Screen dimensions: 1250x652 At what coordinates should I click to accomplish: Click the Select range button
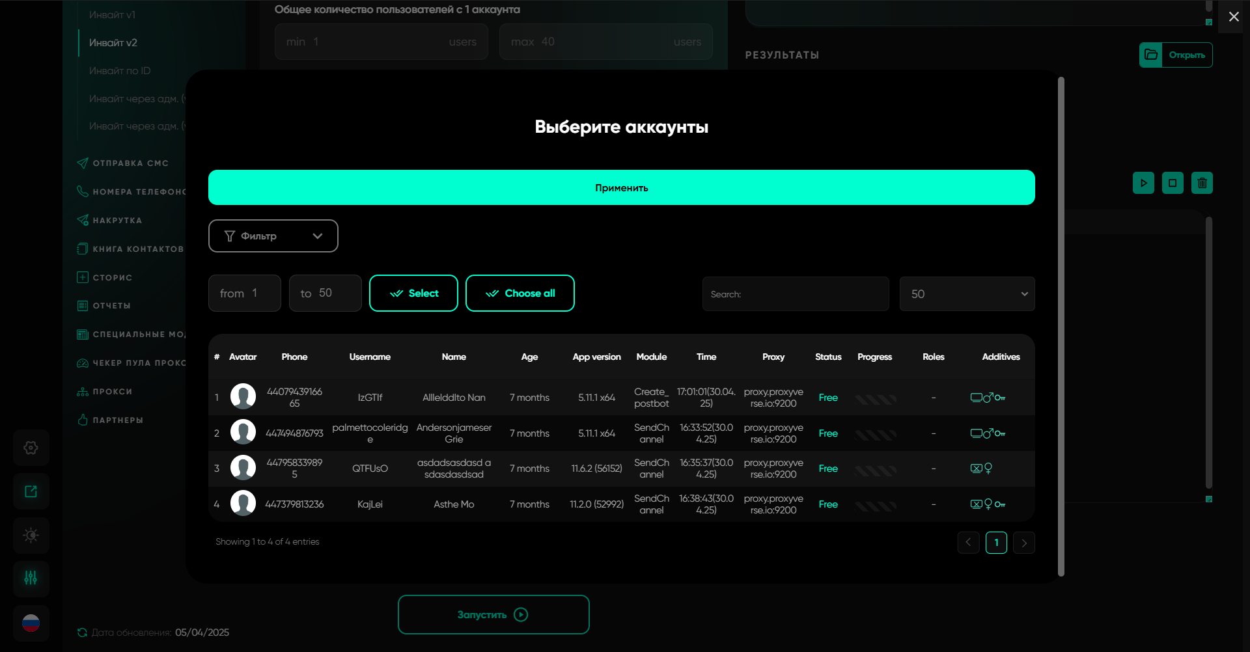pos(413,293)
